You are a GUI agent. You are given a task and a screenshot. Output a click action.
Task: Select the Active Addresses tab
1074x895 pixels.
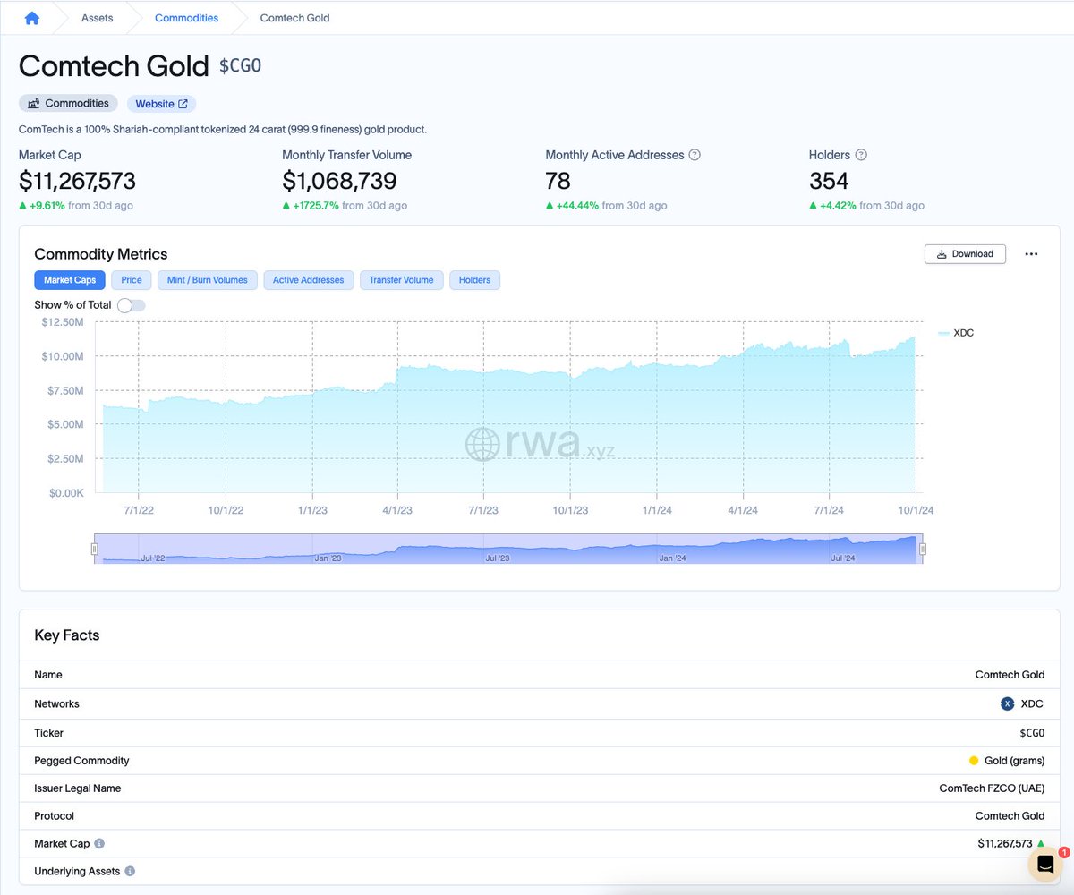click(x=309, y=280)
